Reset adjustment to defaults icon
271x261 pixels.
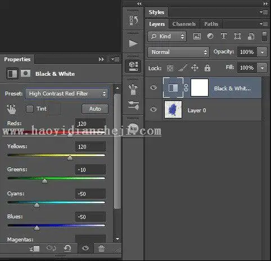[67, 248]
